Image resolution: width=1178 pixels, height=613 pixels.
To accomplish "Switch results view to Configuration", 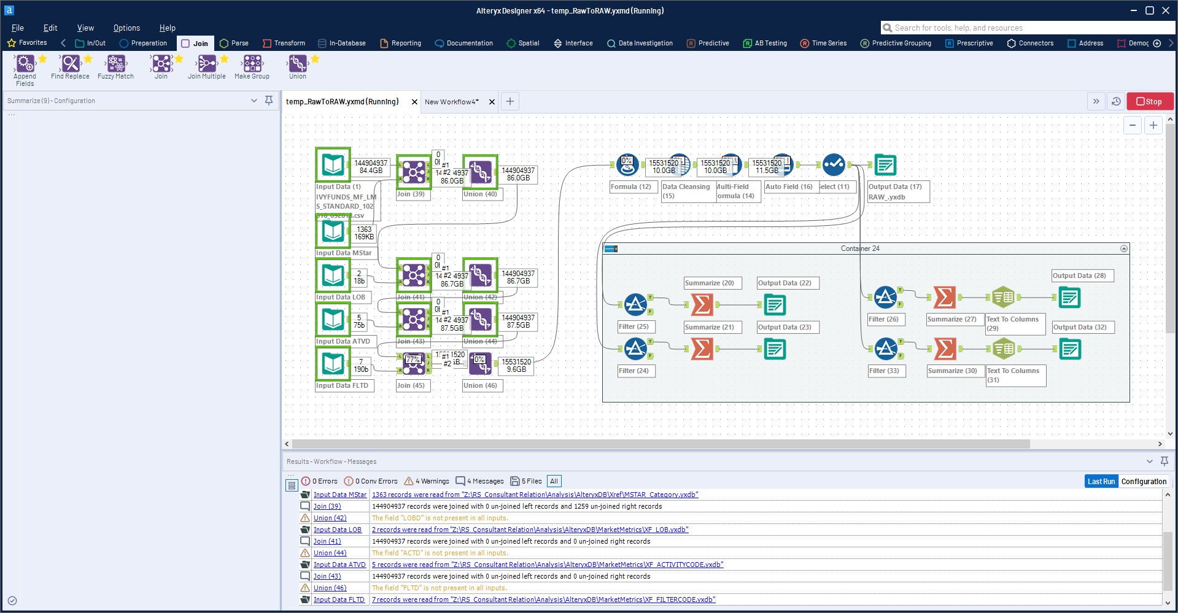I will tap(1144, 481).
